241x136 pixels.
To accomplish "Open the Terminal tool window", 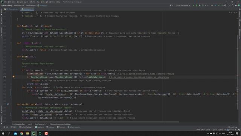I will (x=61, y=127).
